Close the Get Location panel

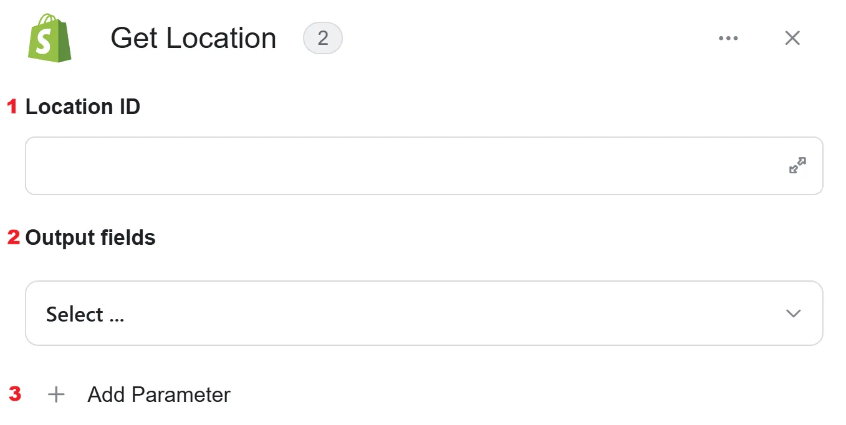tap(792, 38)
